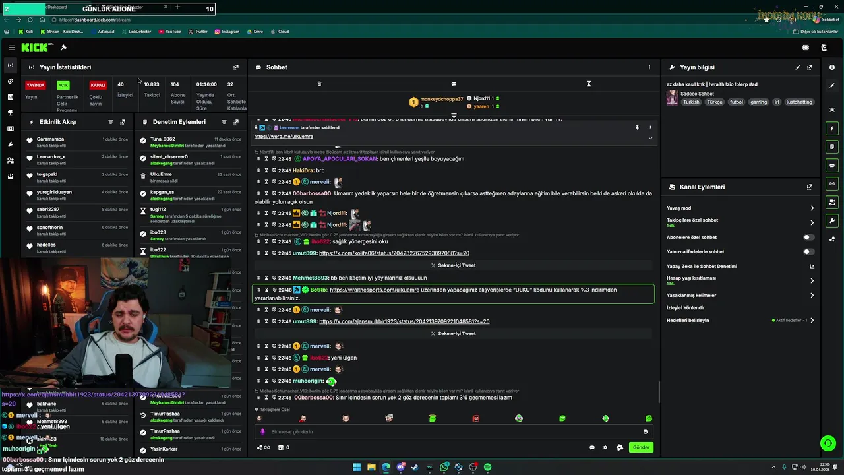844x475 pixels.
Task: Open the YouTube bookmark
Action: [x=169, y=32]
